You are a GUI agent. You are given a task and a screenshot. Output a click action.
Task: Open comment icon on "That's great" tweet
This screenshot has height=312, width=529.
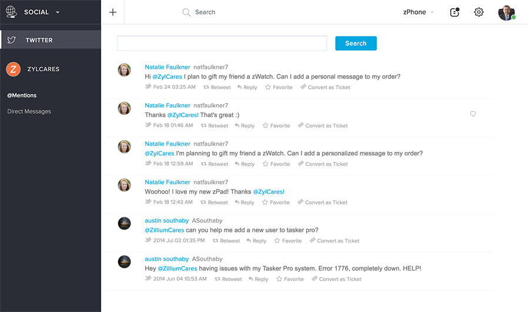point(473,114)
